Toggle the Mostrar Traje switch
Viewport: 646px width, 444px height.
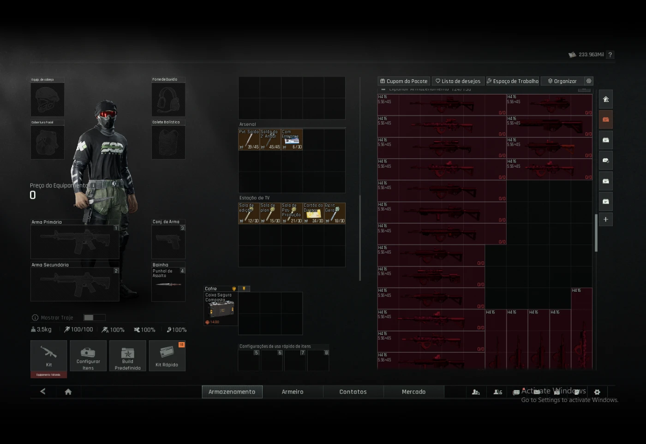(x=94, y=318)
